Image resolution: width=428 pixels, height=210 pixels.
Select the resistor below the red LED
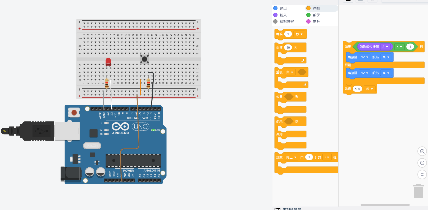pyautogui.click(x=107, y=83)
